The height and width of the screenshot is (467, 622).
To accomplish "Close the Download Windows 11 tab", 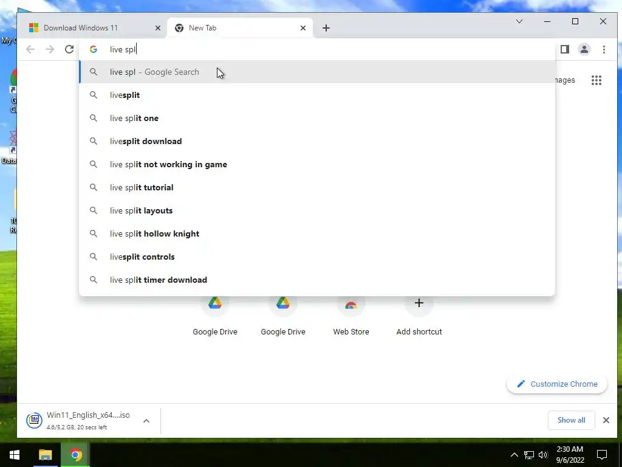I will click(158, 28).
